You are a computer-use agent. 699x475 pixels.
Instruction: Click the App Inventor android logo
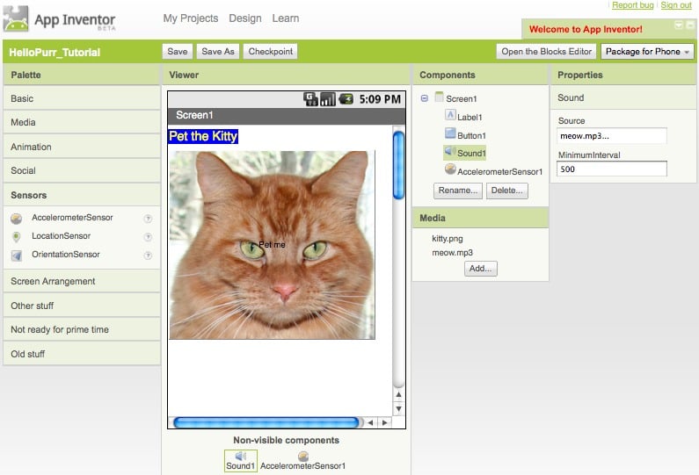(16, 18)
